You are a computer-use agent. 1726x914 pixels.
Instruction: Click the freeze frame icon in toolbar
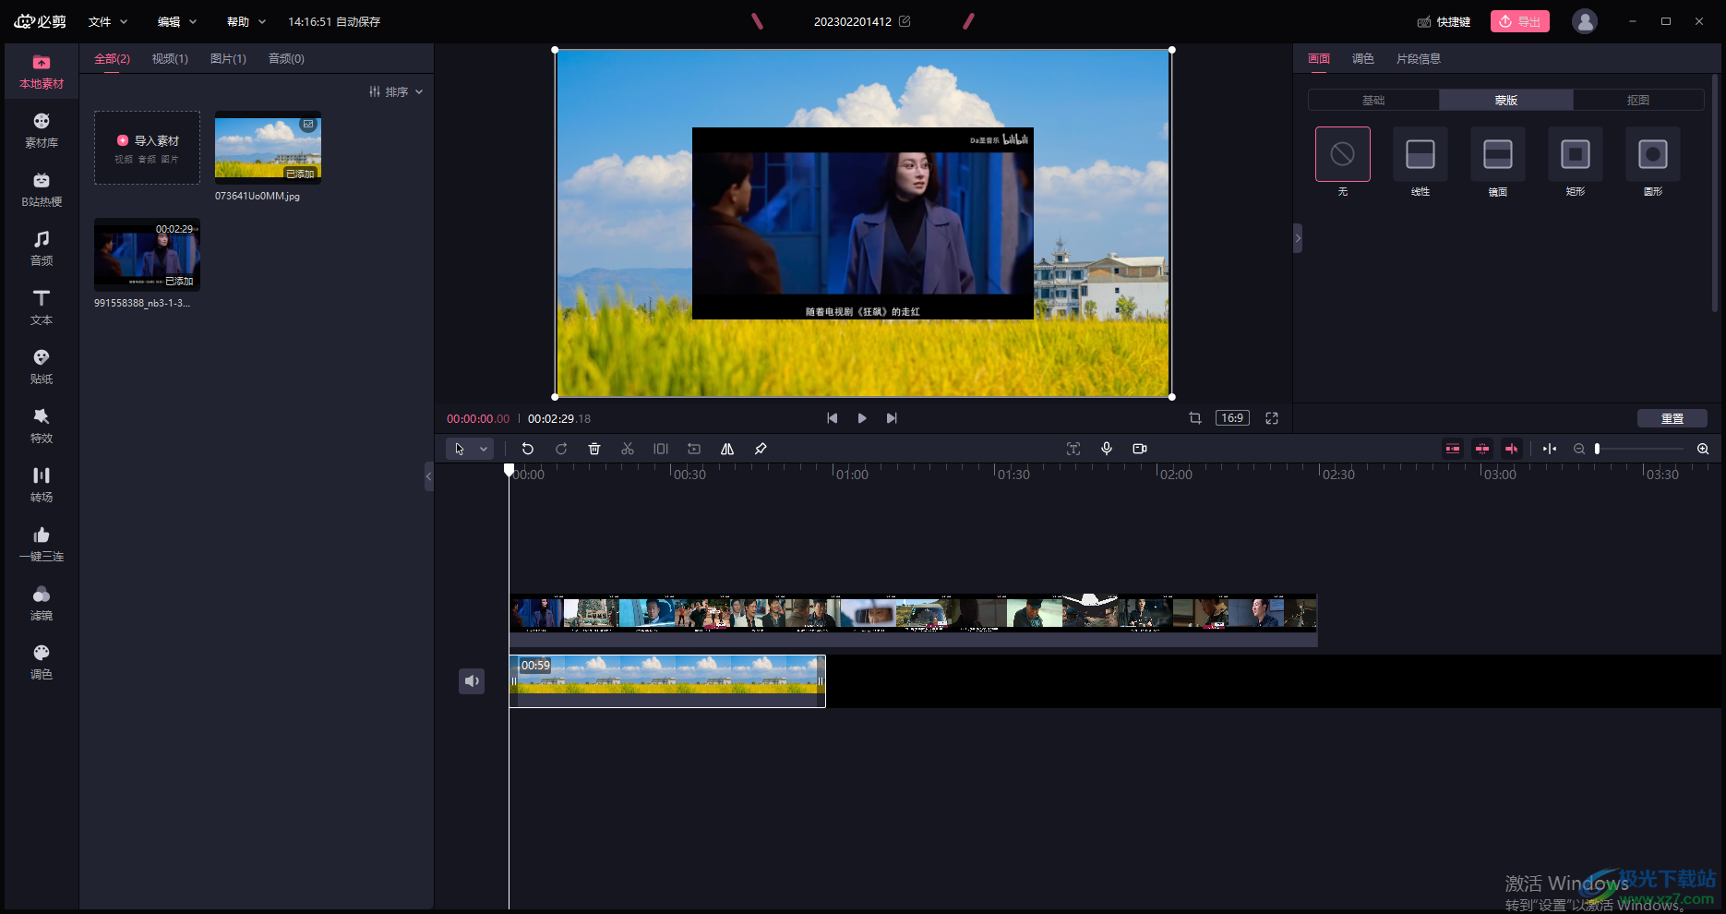[661, 449]
